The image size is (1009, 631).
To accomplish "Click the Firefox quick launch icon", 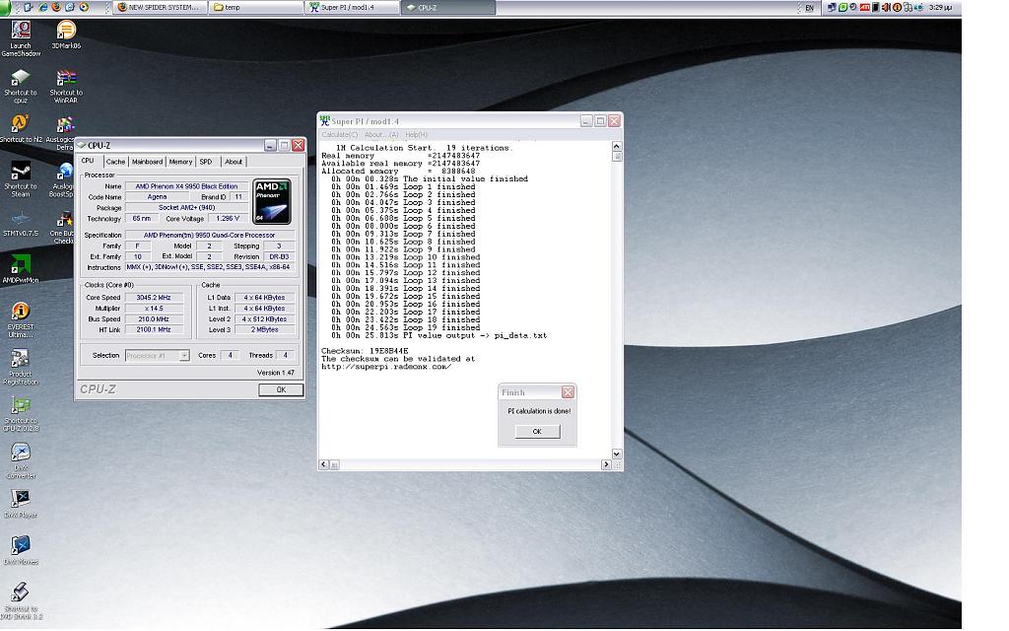I will (x=56, y=7).
